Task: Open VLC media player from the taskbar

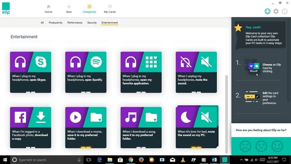Action: click(183, 160)
